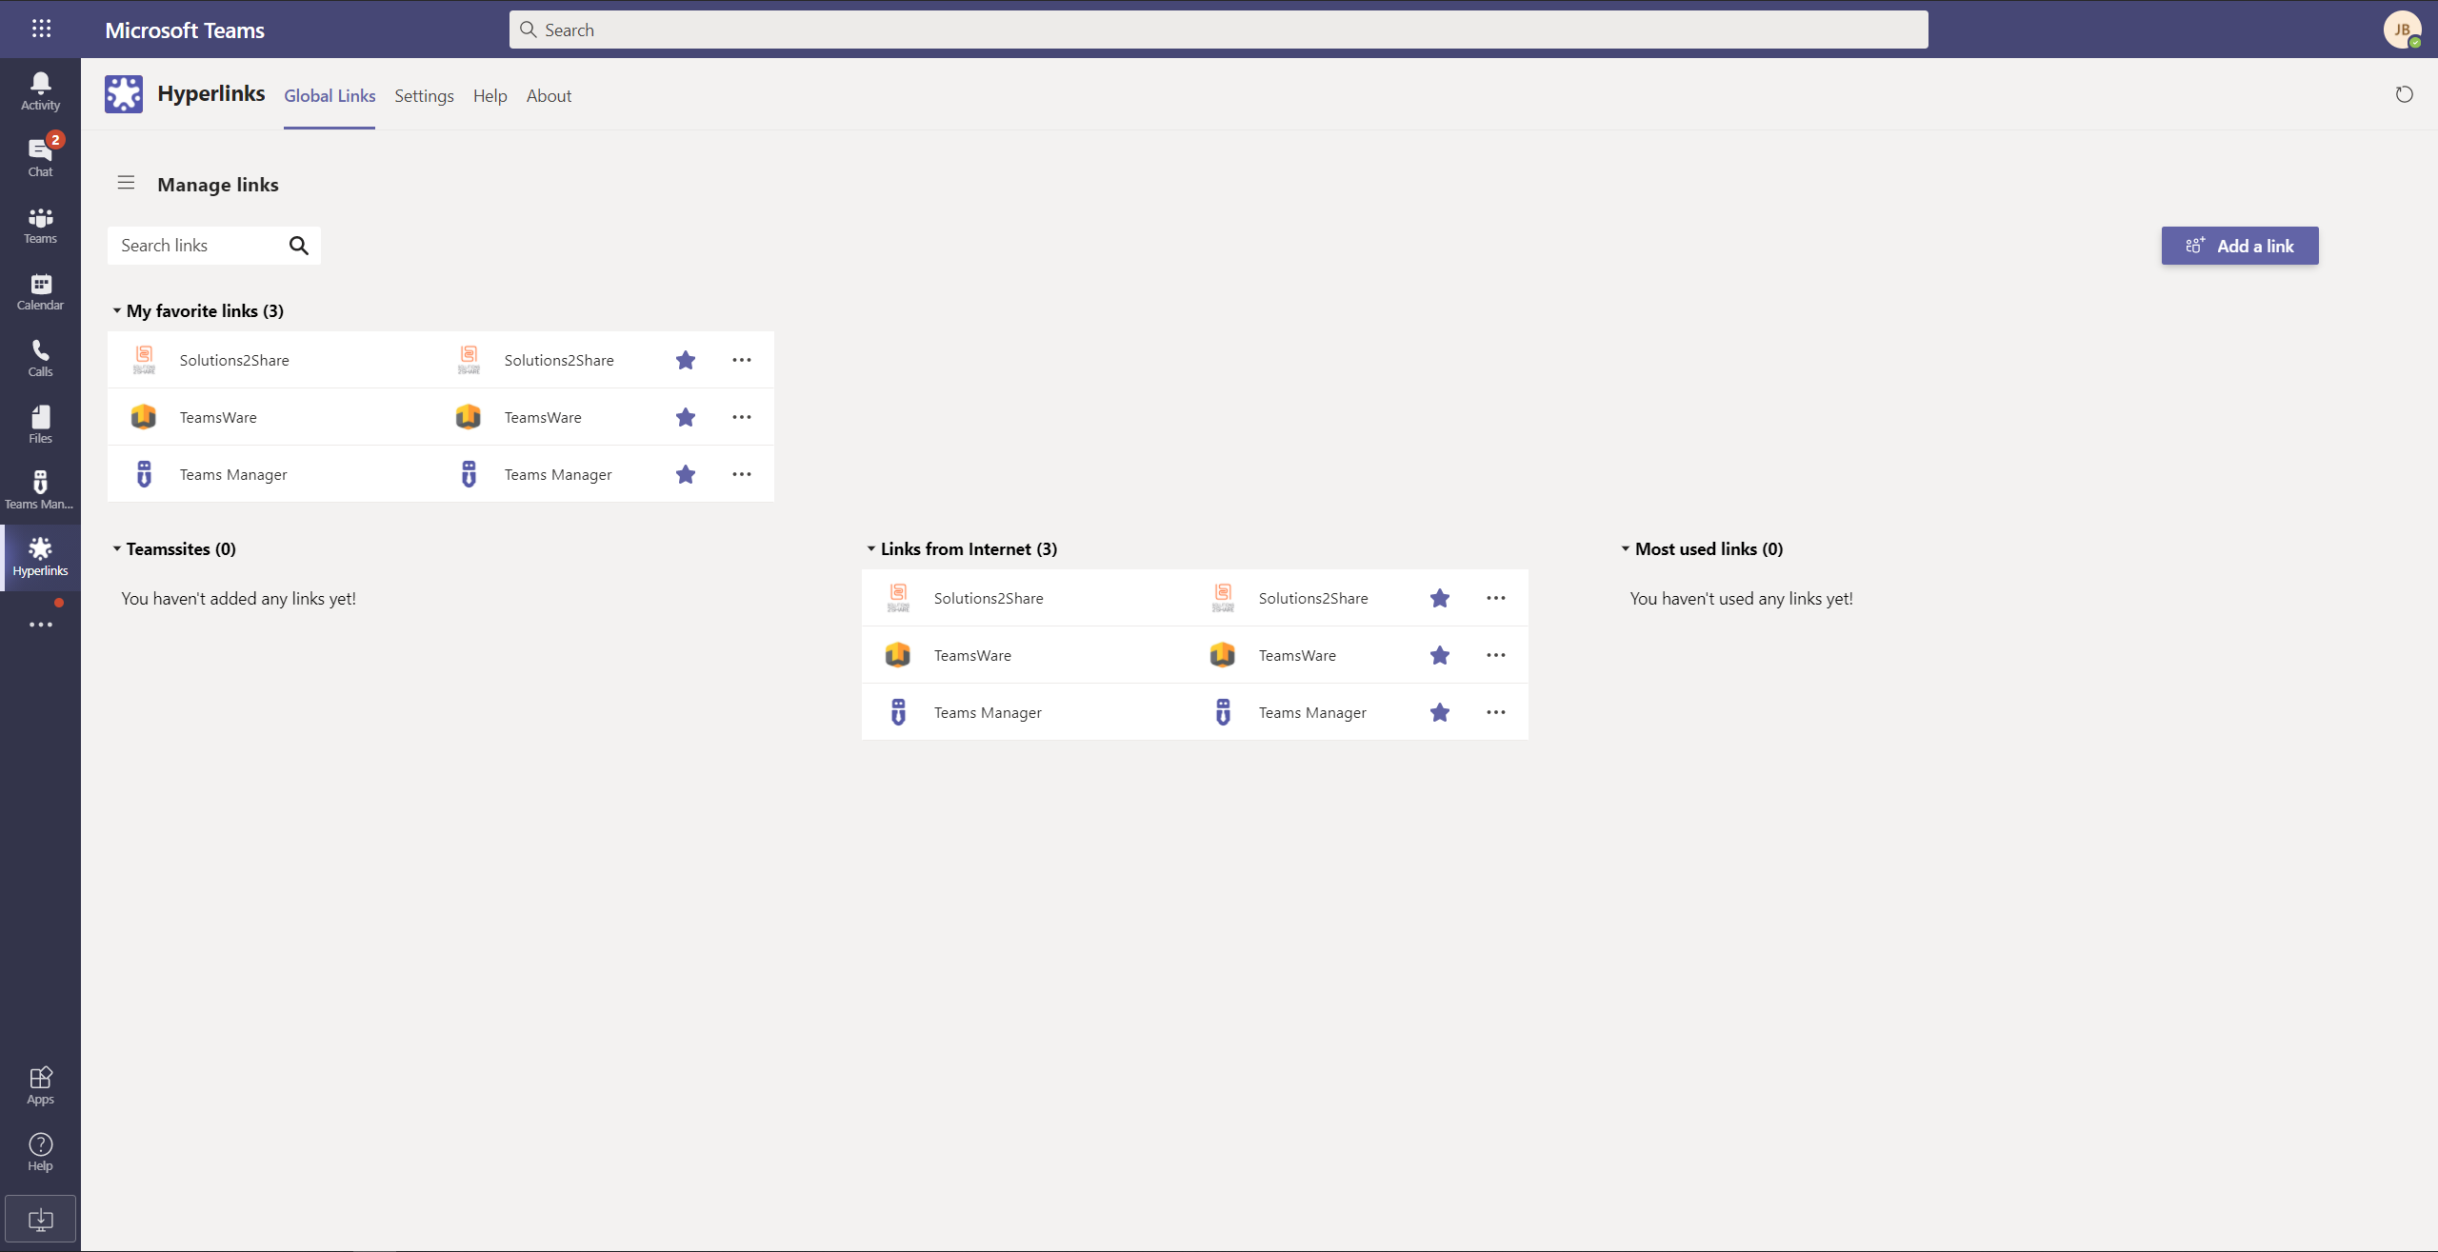The image size is (2438, 1252).
Task: Open the About tab
Action: (549, 96)
